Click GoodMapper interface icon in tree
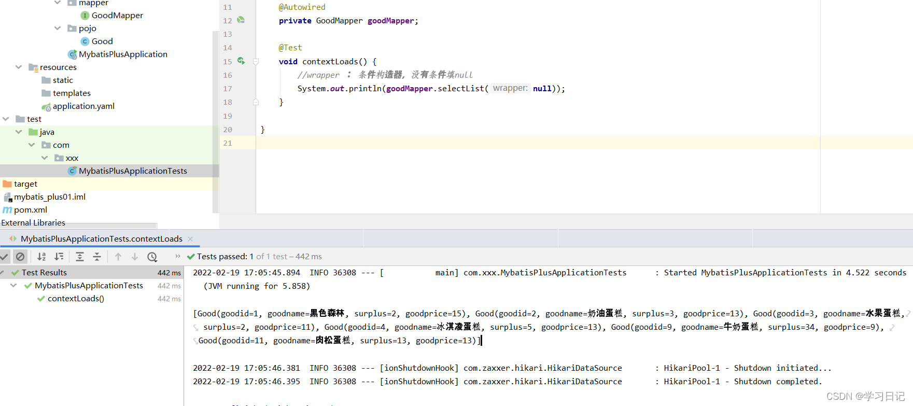The width and height of the screenshot is (913, 406). tap(85, 16)
